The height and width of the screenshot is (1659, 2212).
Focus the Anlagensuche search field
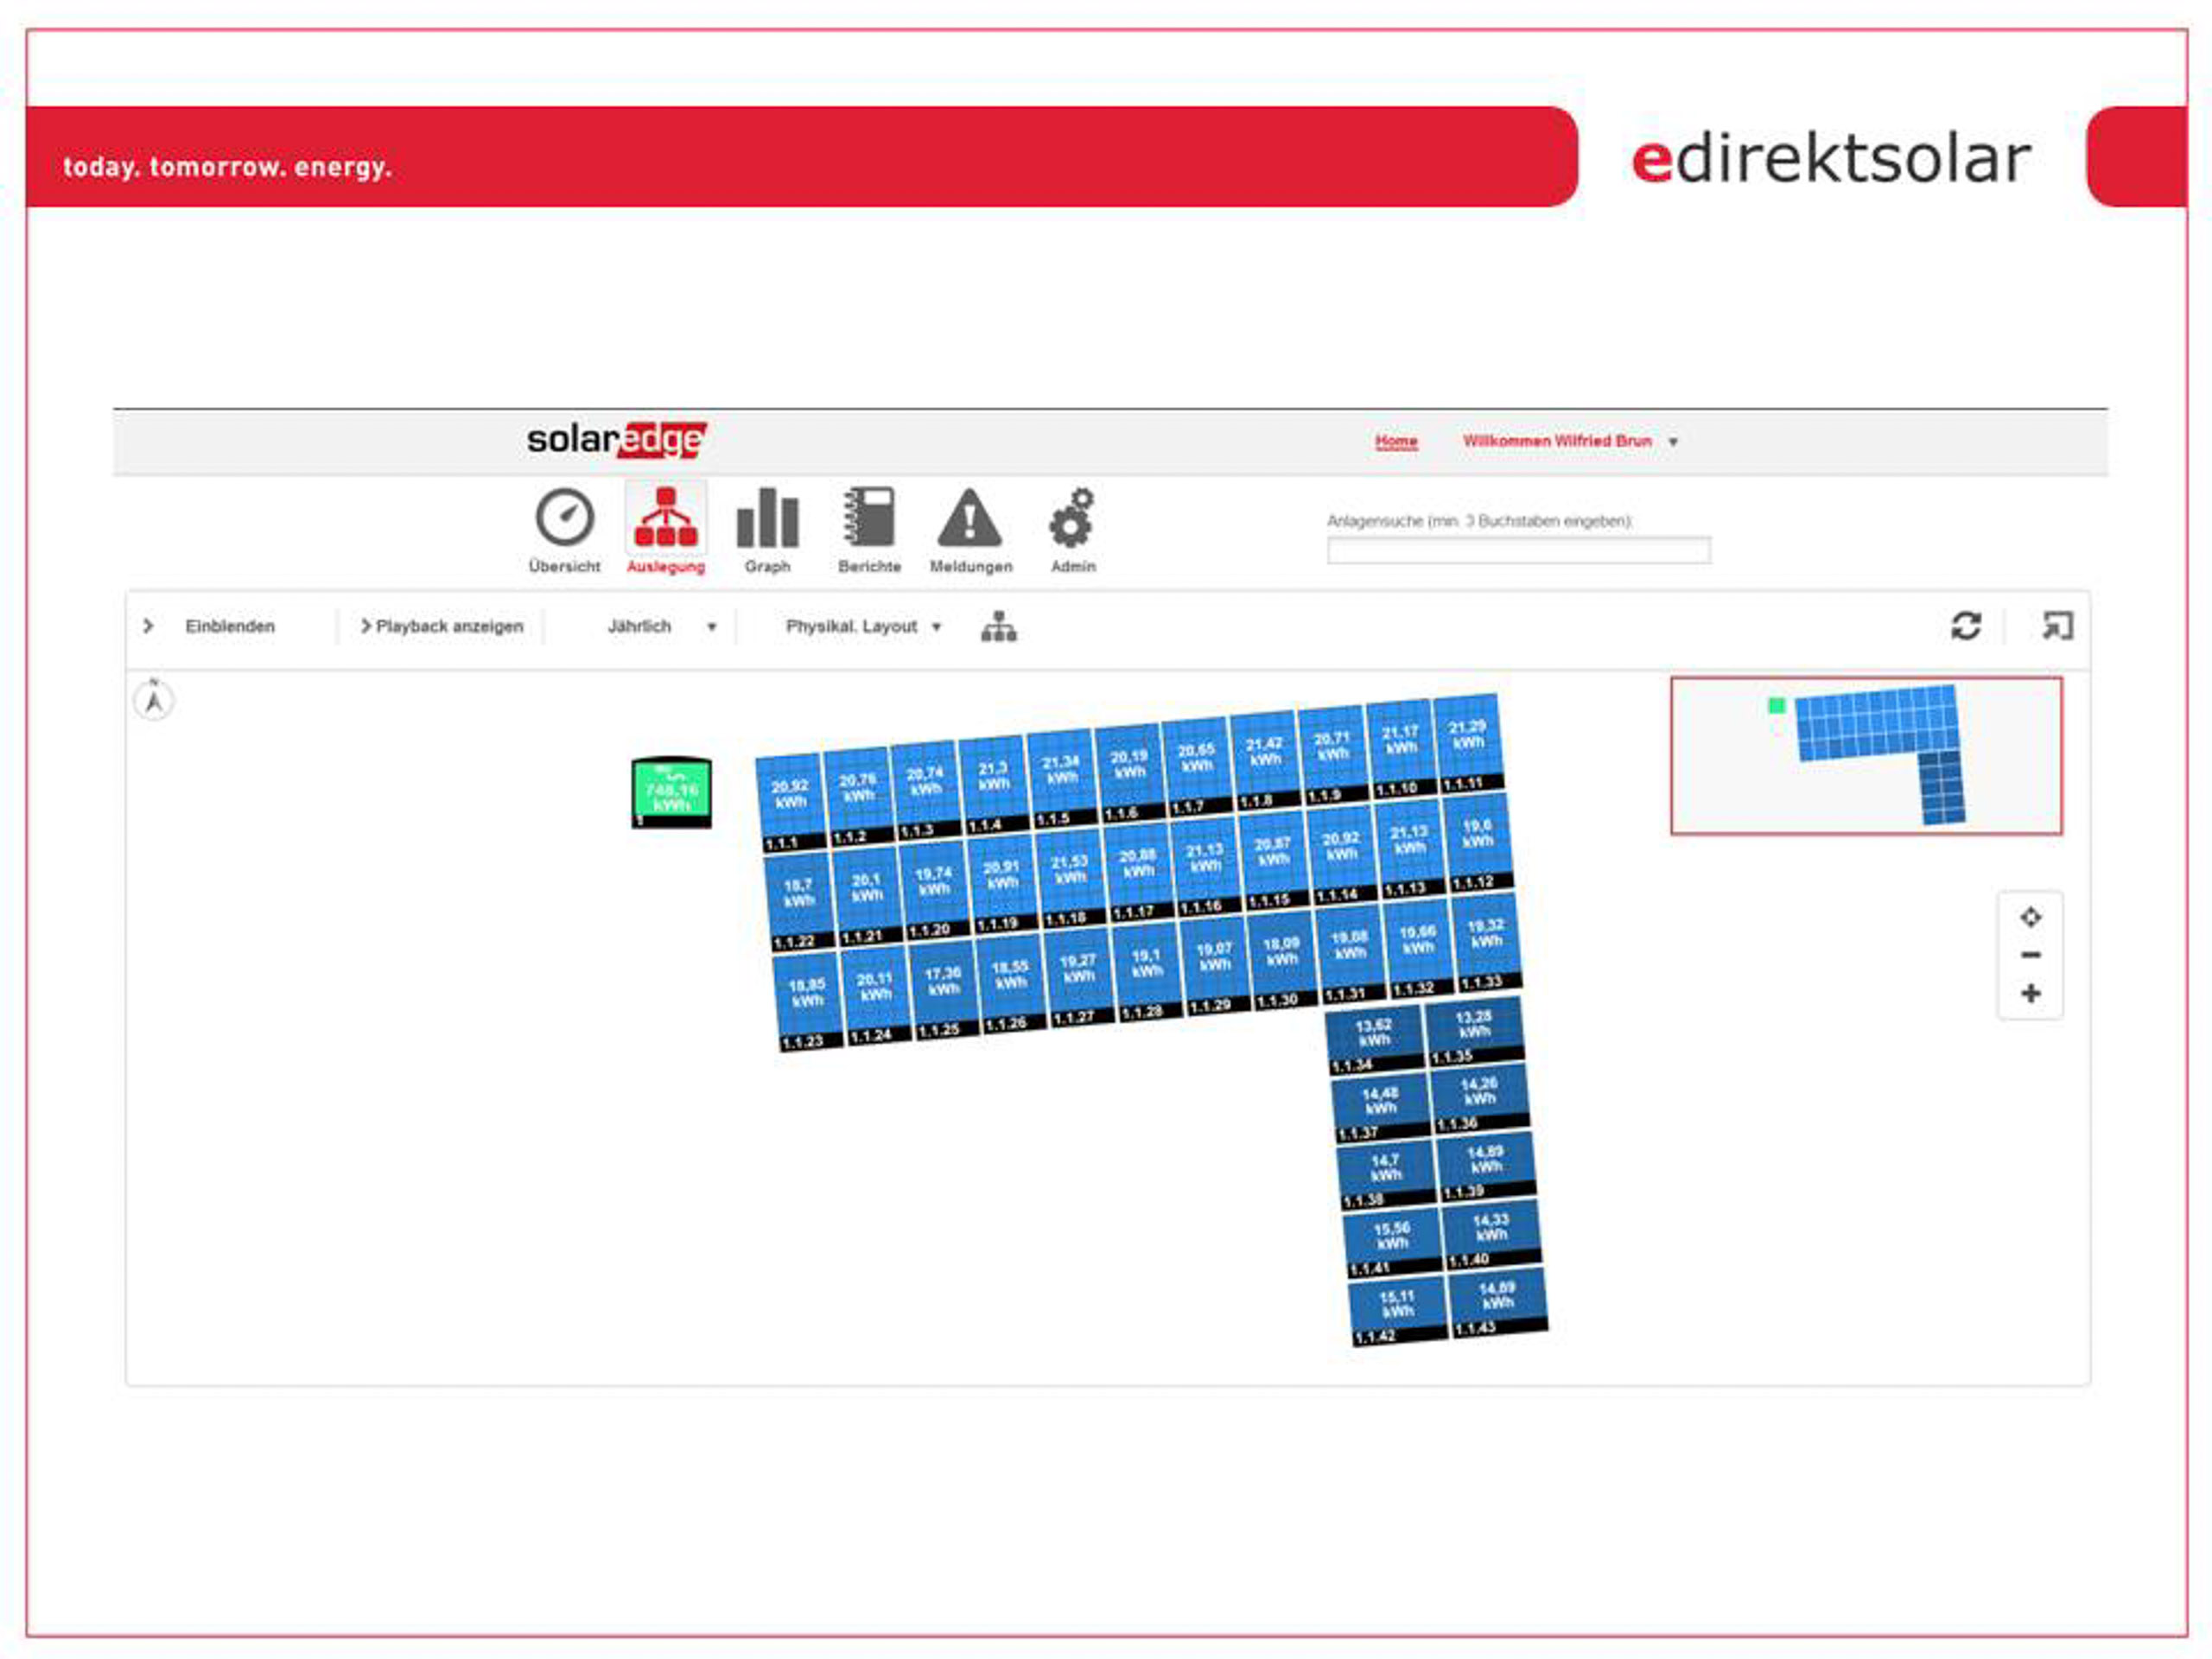(x=1518, y=550)
